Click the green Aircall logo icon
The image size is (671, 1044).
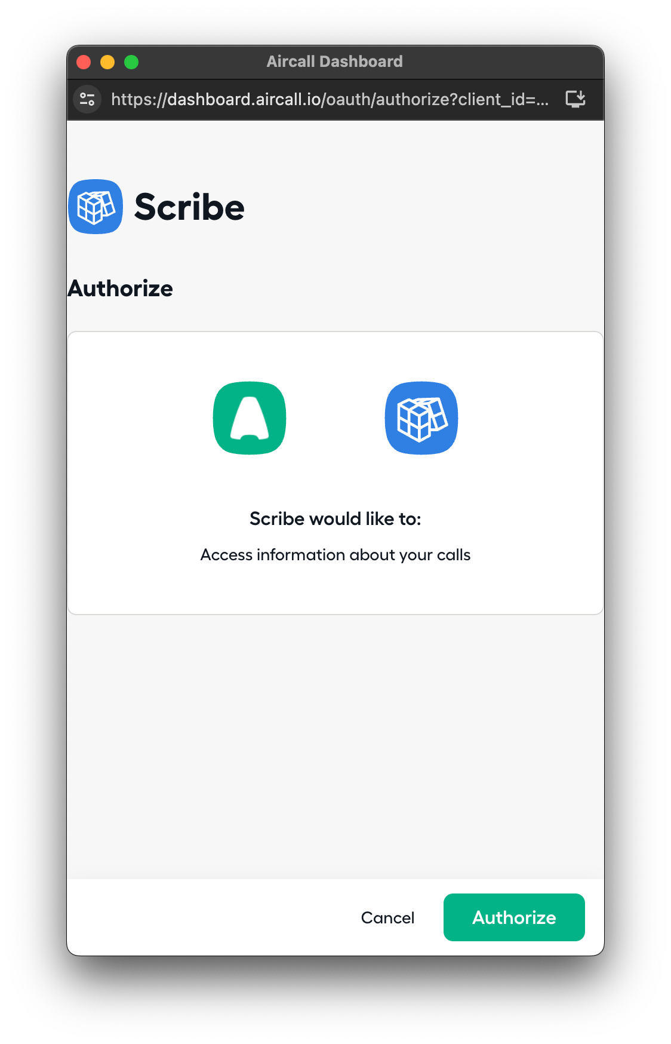coord(250,418)
